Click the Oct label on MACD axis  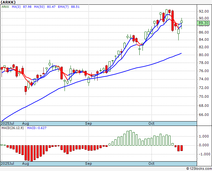tap(152, 163)
